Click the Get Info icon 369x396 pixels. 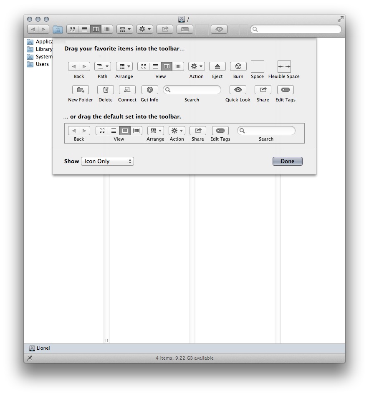[x=149, y=90]
